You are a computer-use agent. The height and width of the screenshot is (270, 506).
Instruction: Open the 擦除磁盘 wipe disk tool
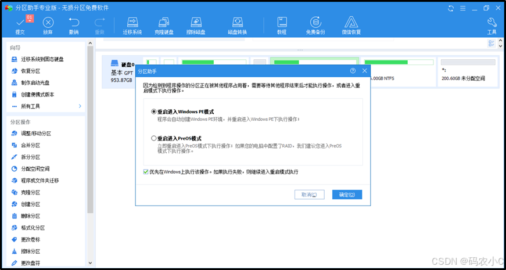point(196,25)
